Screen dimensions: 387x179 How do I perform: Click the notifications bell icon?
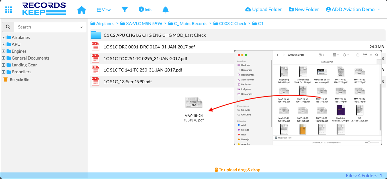point(165,10)
